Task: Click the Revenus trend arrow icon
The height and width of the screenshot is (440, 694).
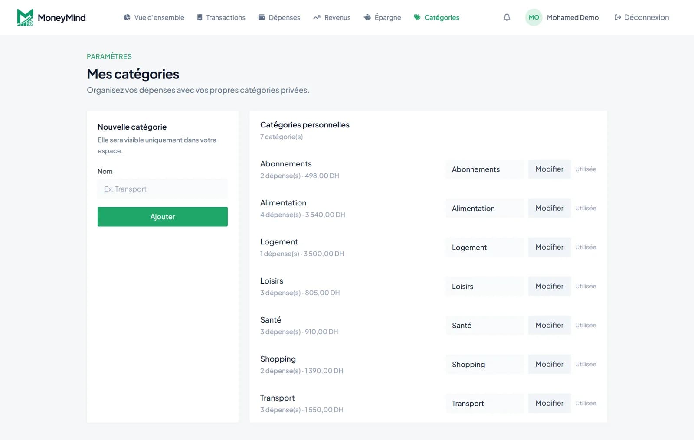Action: (317, 17)
